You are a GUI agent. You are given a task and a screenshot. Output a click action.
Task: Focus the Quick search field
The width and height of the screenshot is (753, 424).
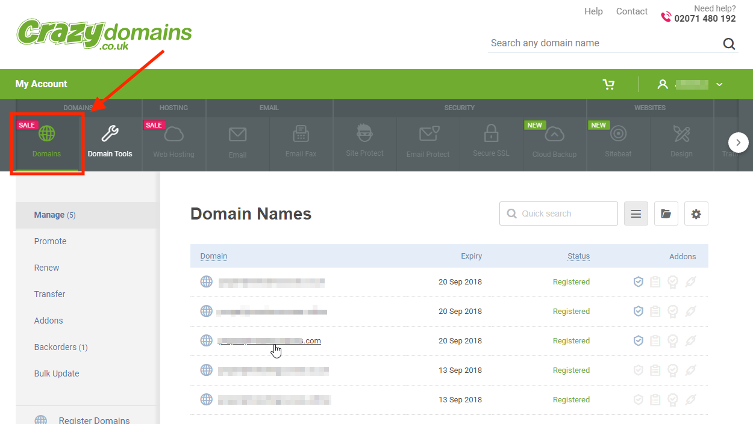[558, 214]
